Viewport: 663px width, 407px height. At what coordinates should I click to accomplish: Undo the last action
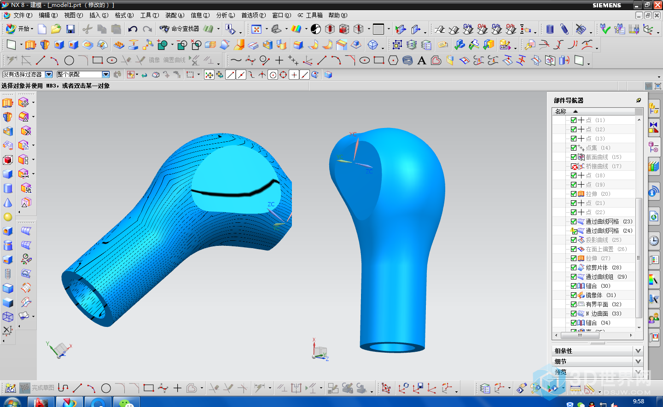[133, 29]
